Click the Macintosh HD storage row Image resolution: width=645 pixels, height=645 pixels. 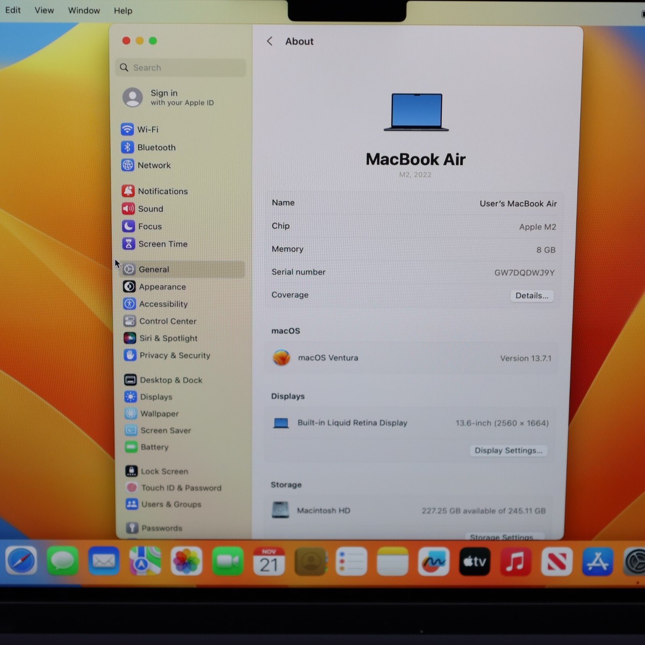tap(407, 511)
